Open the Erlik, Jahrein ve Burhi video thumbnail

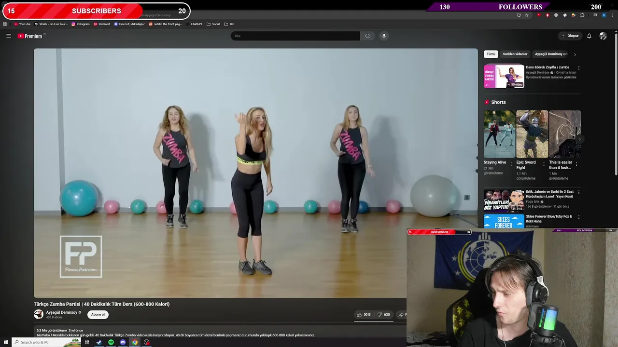[504, 200]
